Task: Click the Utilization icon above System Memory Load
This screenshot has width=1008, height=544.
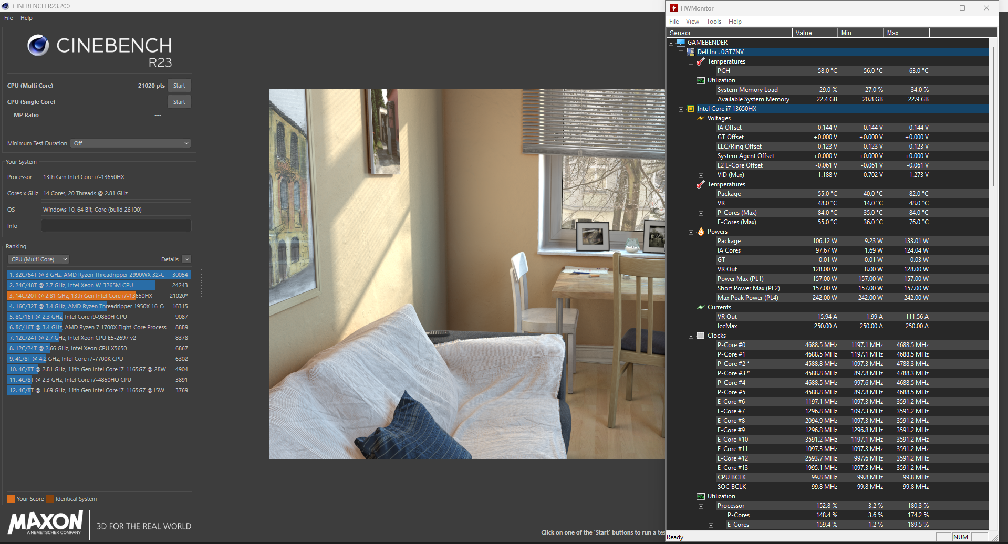Action: [x=701, y=80]
